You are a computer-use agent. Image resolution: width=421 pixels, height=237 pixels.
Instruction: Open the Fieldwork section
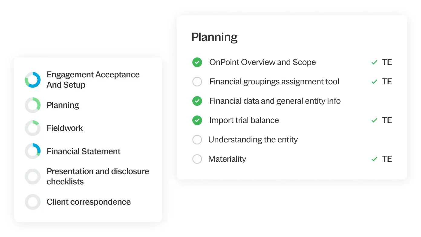pyautogui.click(x=65, y=128)
